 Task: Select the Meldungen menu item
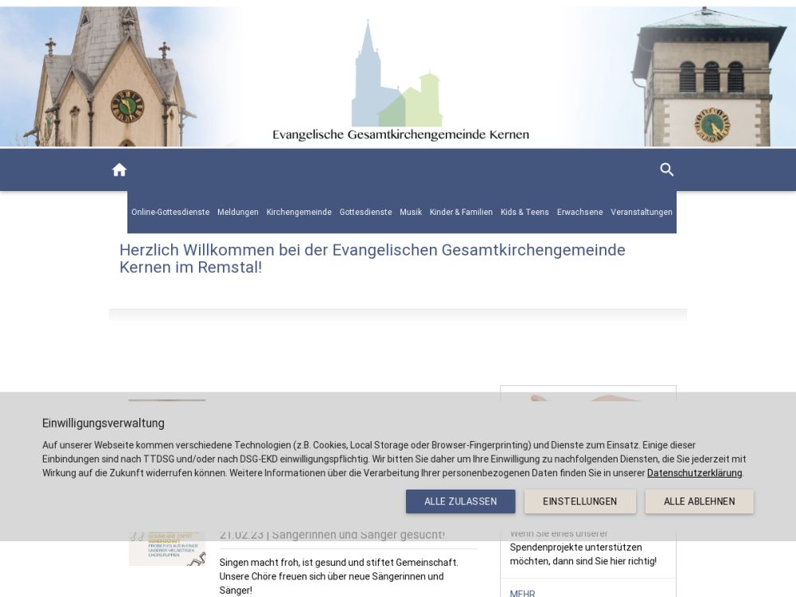click(x=238, y=213)
